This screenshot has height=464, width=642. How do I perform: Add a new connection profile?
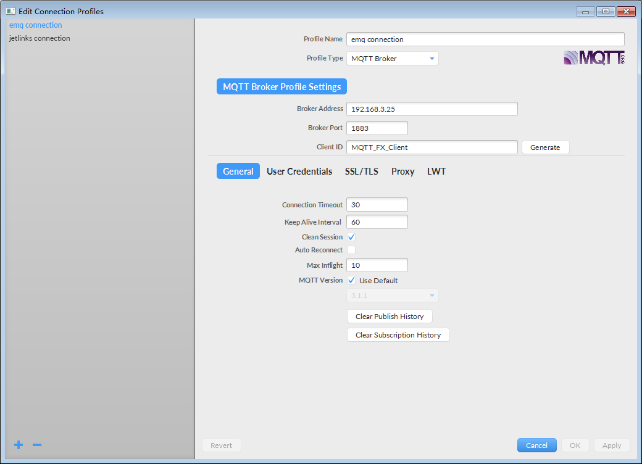[x=18, y=445]
